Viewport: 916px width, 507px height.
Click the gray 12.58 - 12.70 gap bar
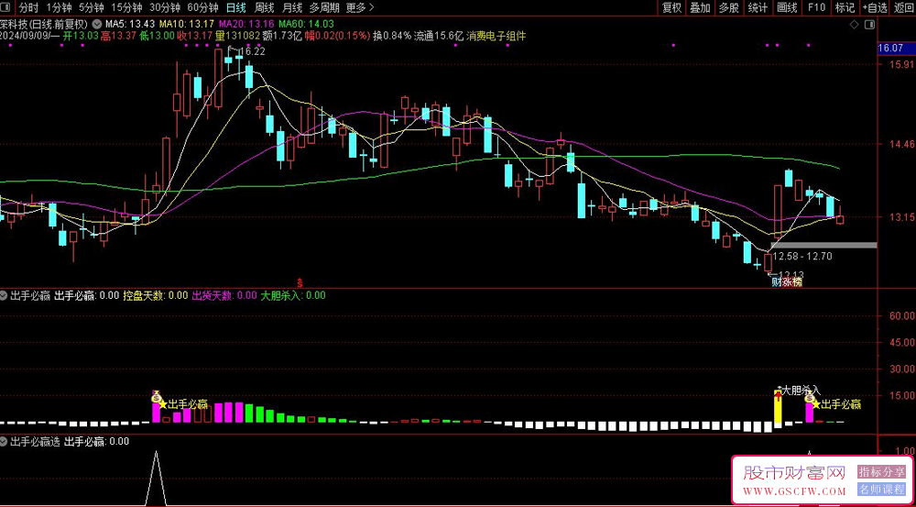pos(823,245)
